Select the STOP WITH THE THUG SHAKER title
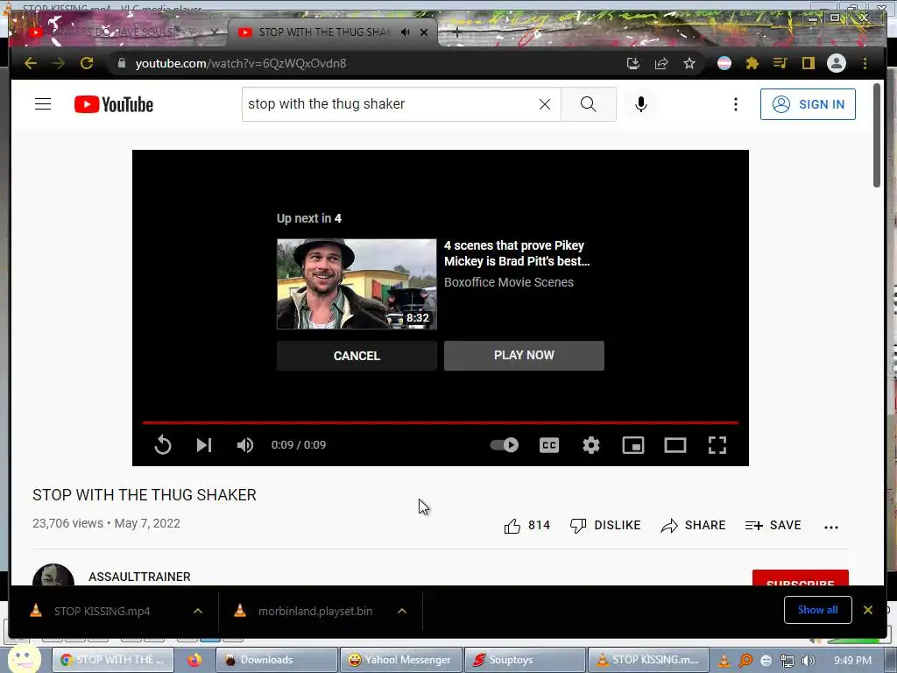Viewport: 897px width, 673px height. (145, 495)
